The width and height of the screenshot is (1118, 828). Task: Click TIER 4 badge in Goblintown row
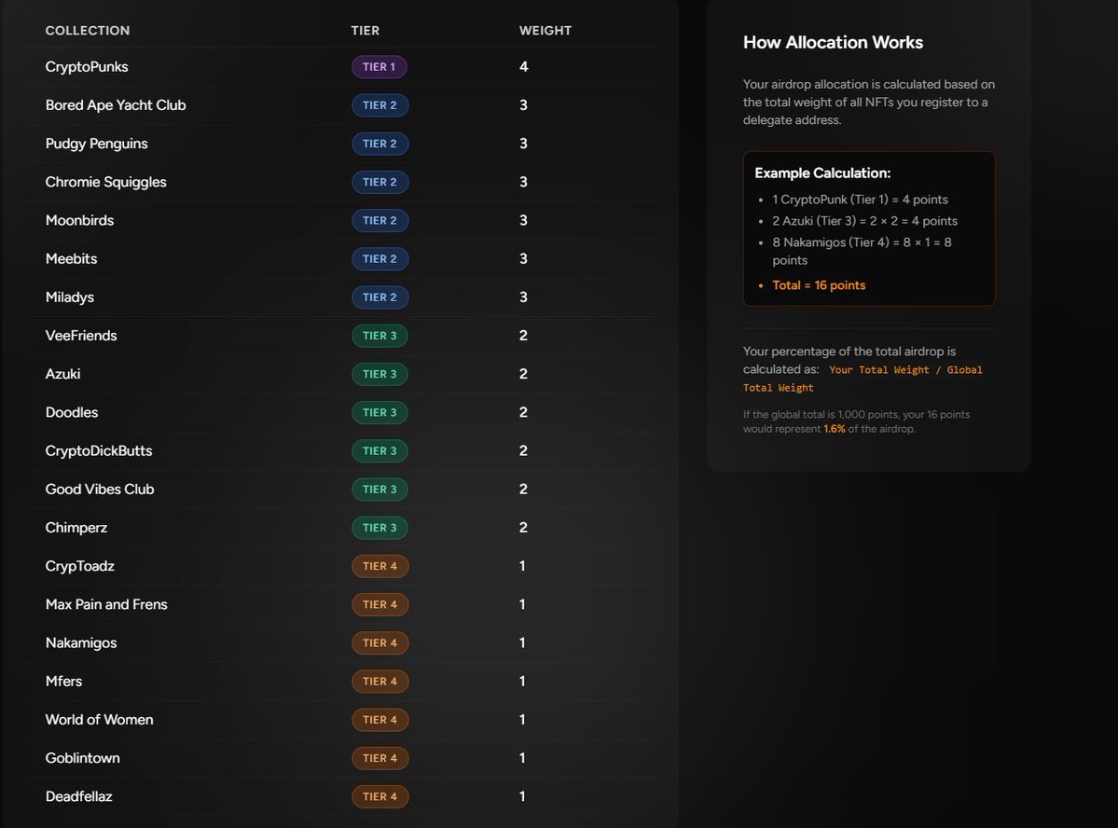pyautogui.click(x=380, y=759)
